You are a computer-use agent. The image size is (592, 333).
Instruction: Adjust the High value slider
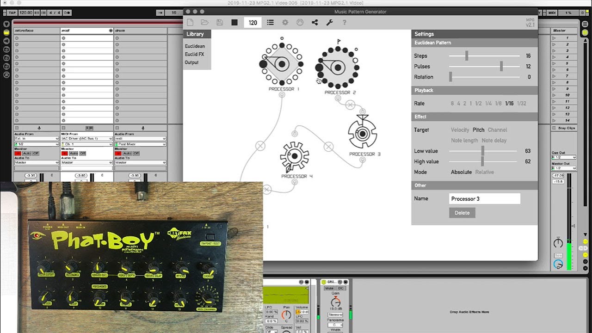click(483, 162)
